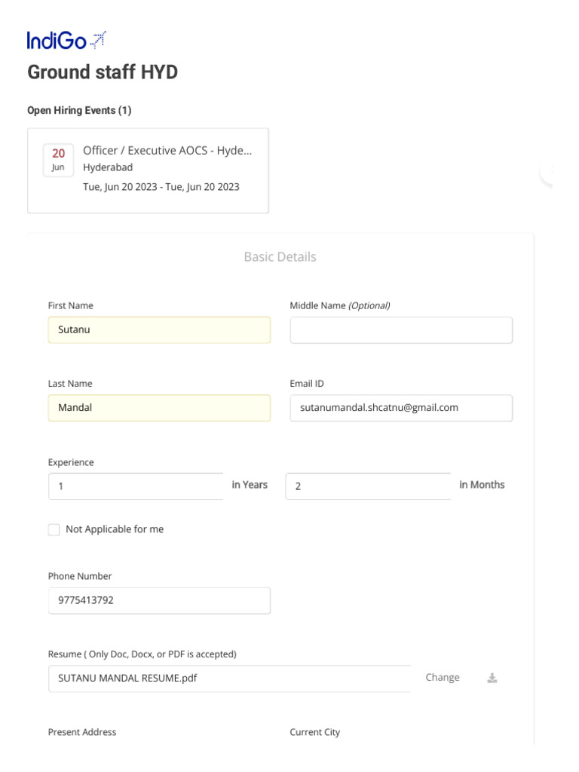This screenshot has height=772, width=579.
Task: Focus the Phone Number field
Action: tap(159, 600)
